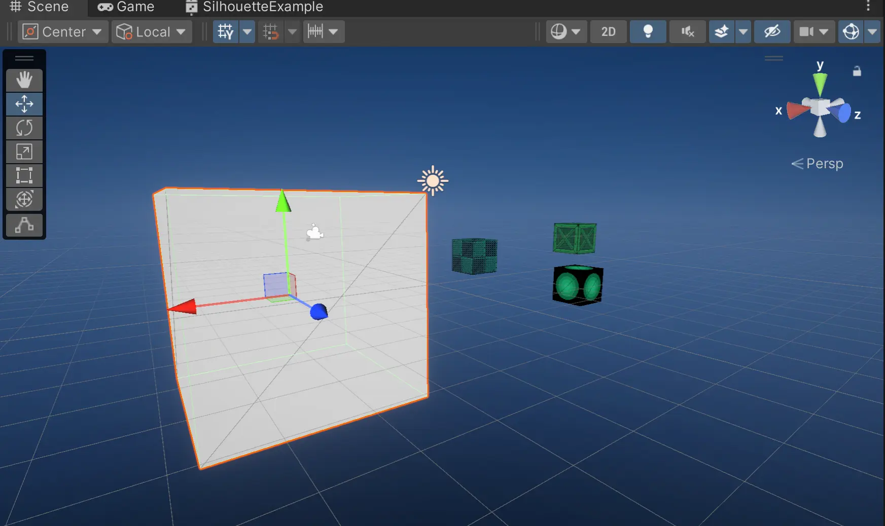Open the Local handle rotation dropdown
The width and height of the screenshot is (885, 526).
(152, 31)
